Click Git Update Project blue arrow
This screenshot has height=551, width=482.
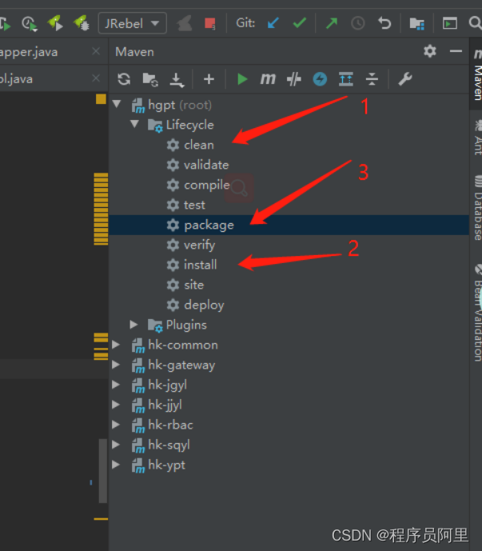(273, 23)
